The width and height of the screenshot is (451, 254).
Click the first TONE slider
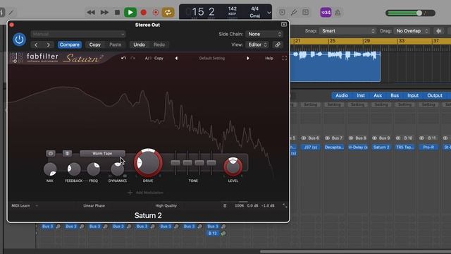tap(175, 163)
